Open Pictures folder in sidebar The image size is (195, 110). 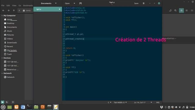pos(10,35)
